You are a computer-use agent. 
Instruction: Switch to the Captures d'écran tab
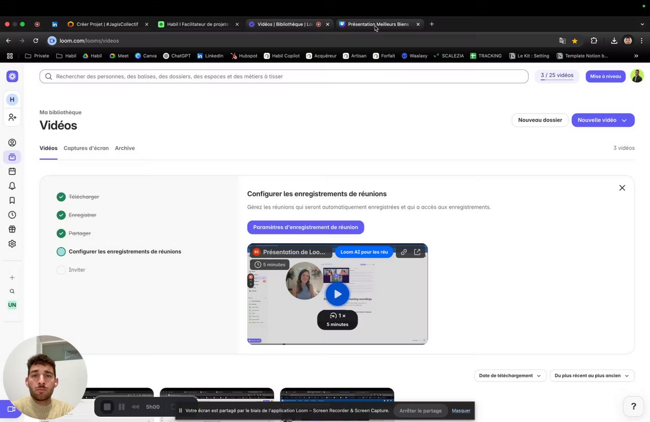click(x=86, y=148)
